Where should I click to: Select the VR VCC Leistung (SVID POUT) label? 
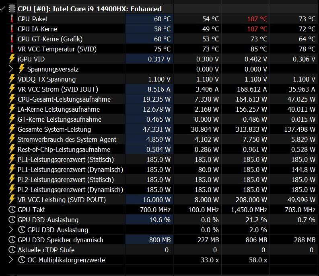(62, 200)
